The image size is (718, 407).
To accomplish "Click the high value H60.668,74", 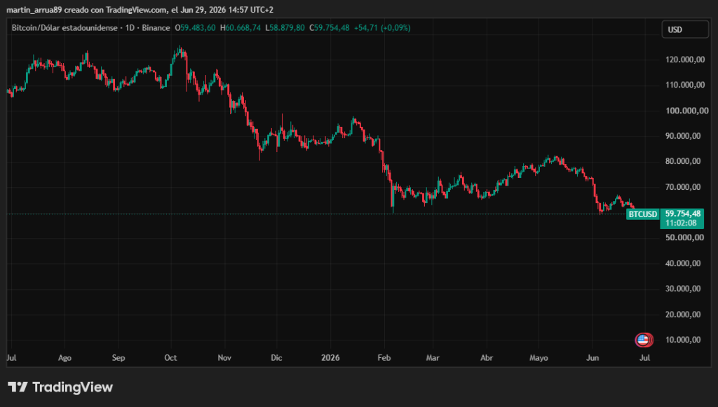I will tap(241, 28).
